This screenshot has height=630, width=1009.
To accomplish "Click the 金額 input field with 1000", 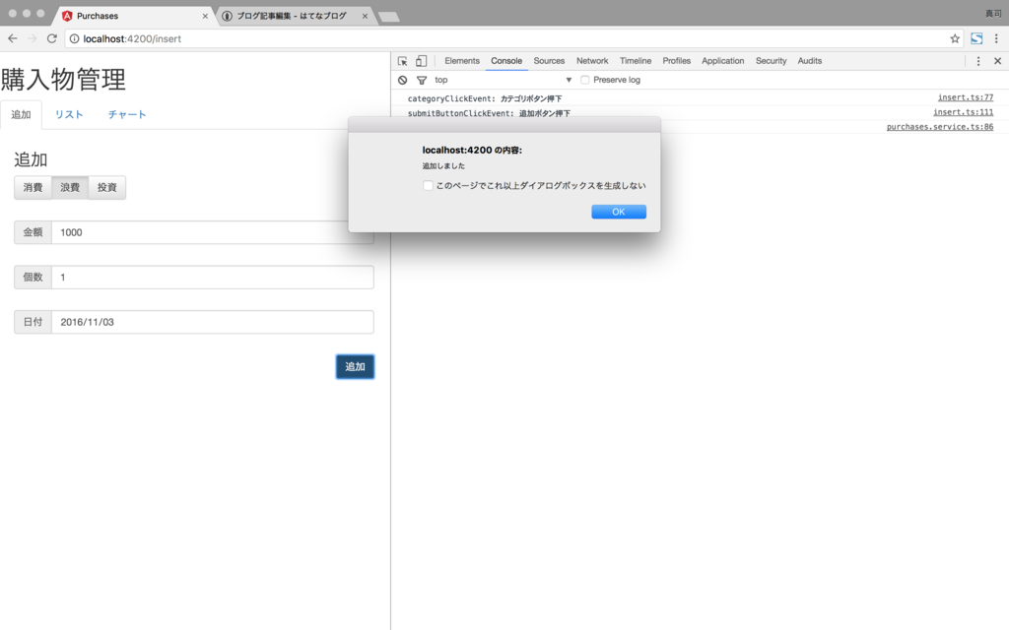I will (213, 232).
